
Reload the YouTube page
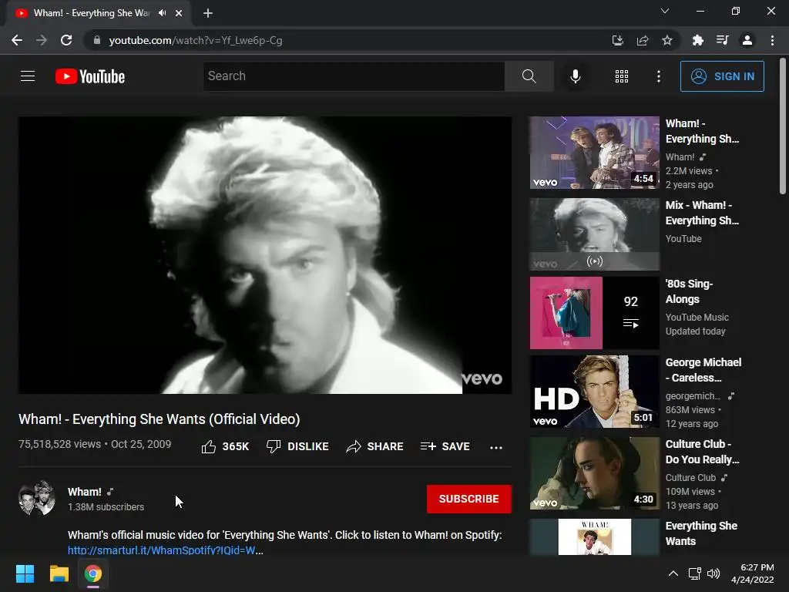coord(66,40)
